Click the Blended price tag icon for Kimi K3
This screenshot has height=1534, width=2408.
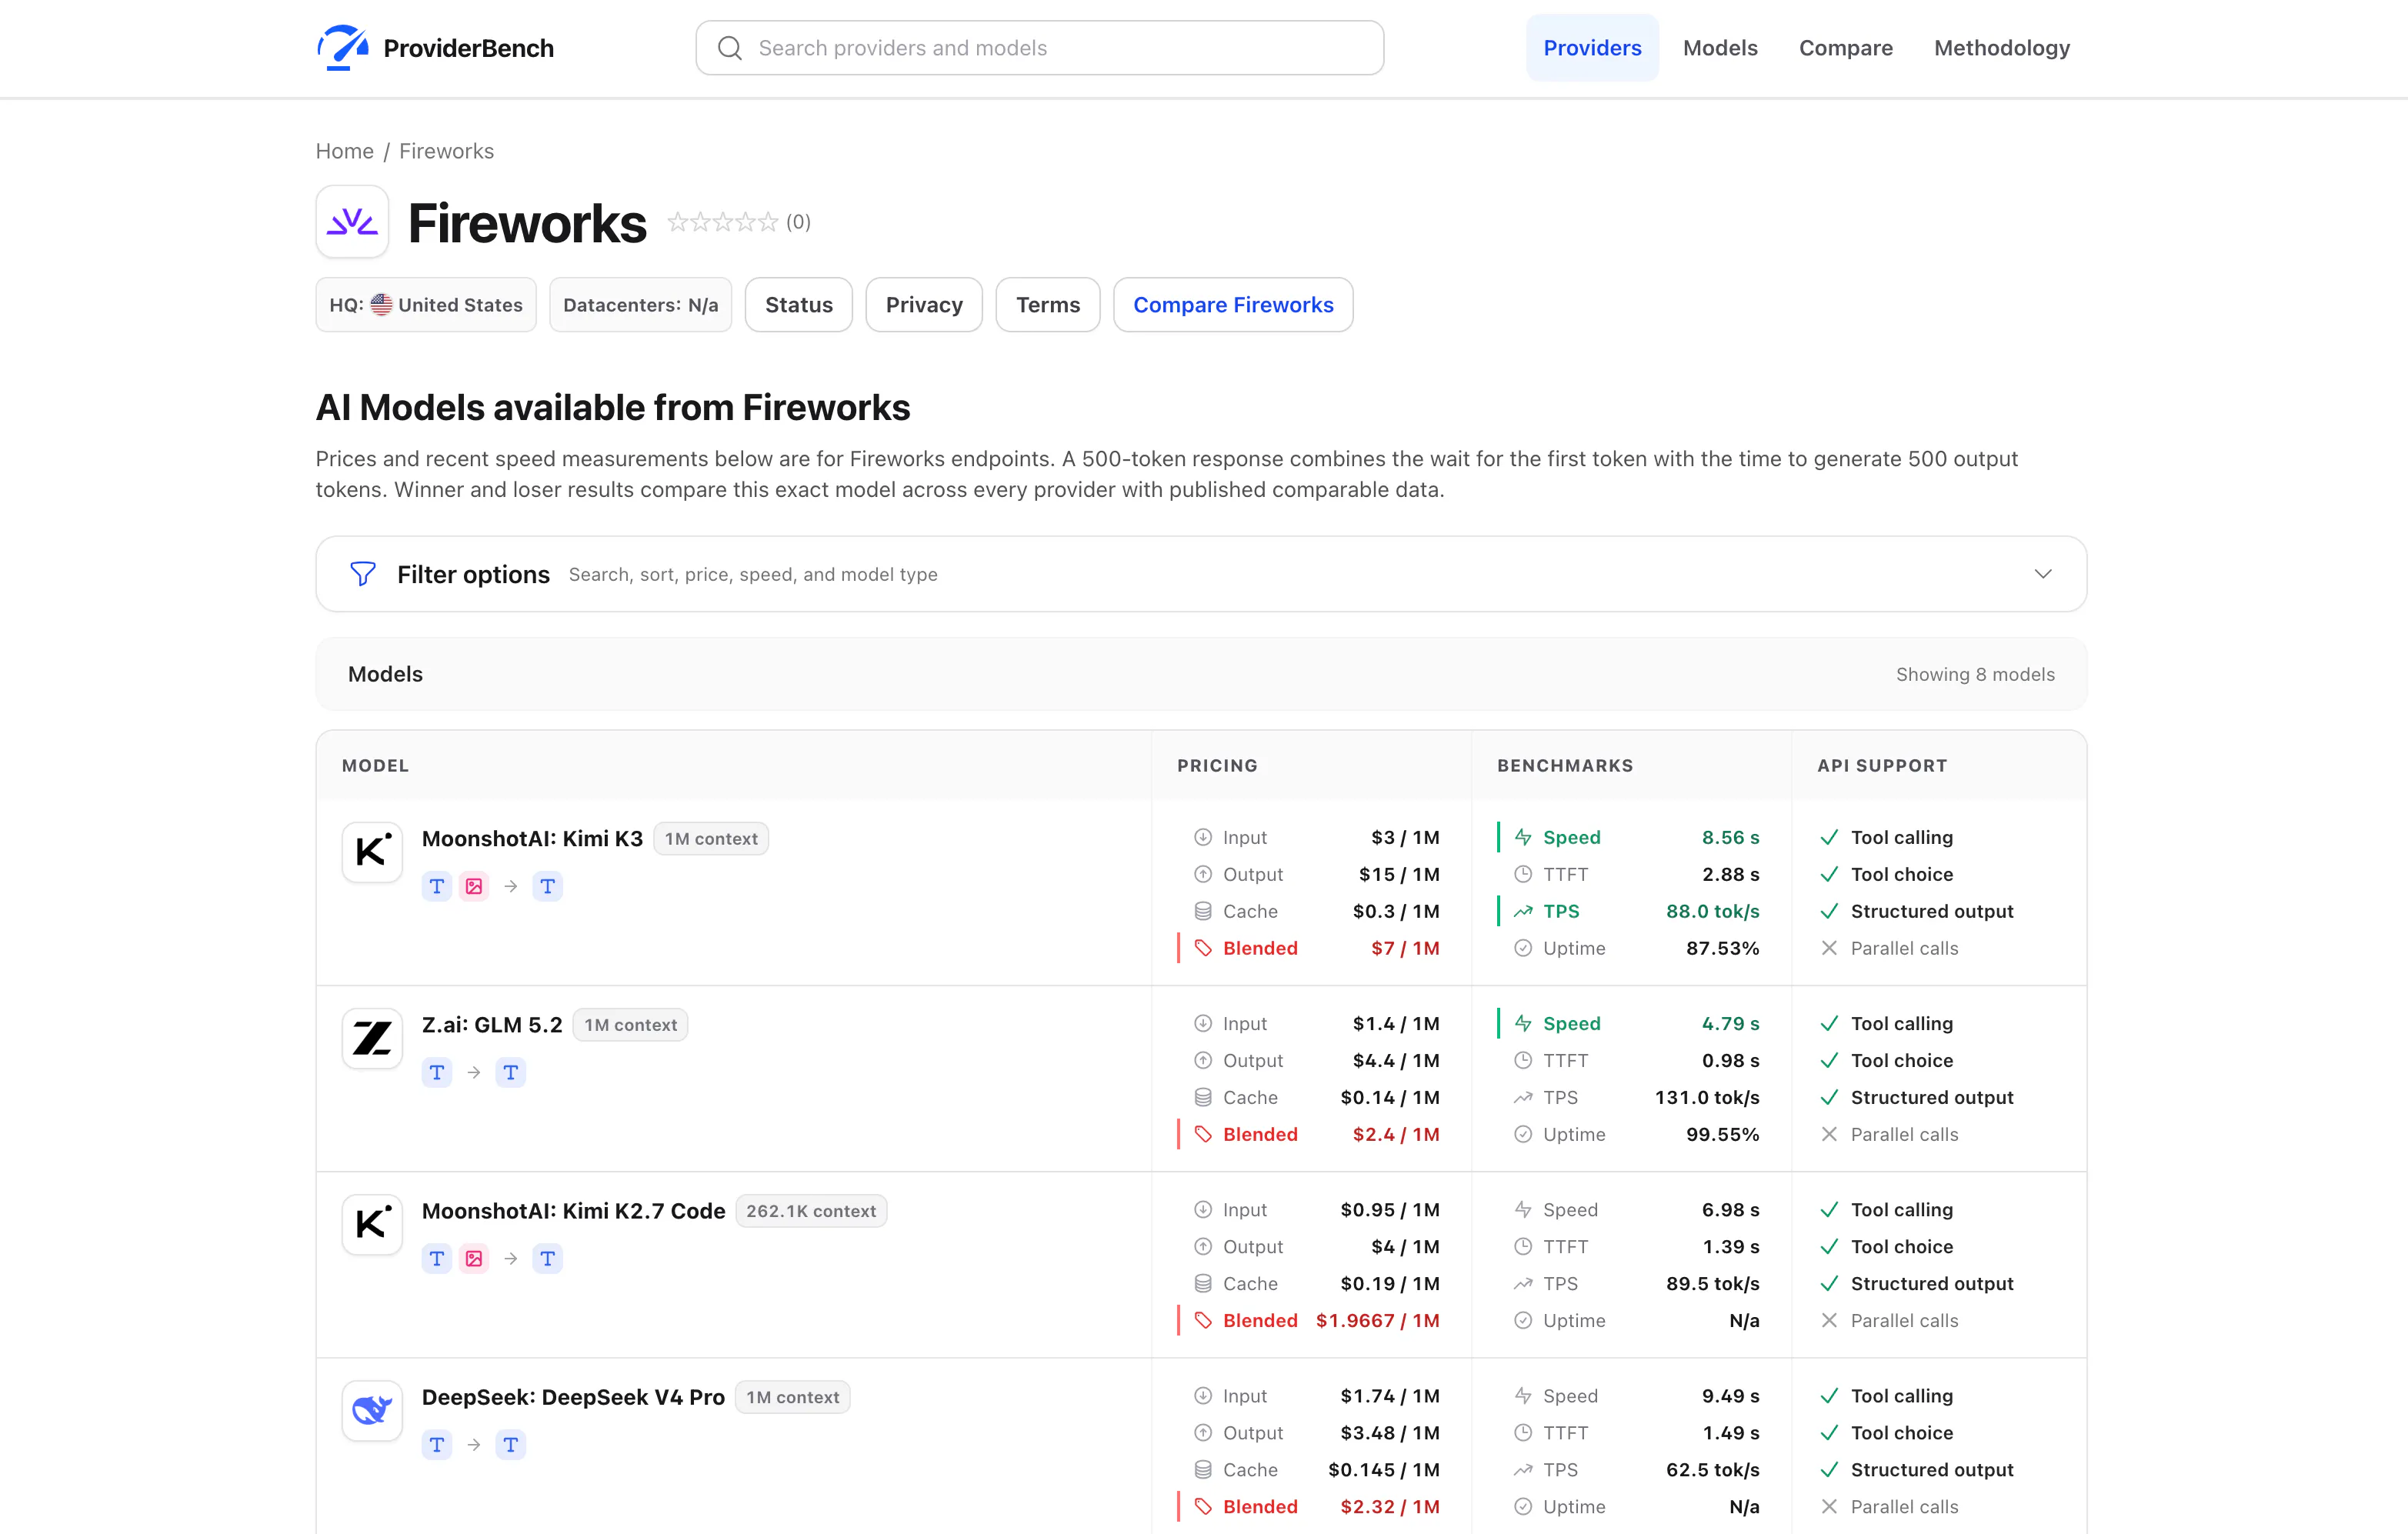pyautogui.click(x=1203, y=948)
